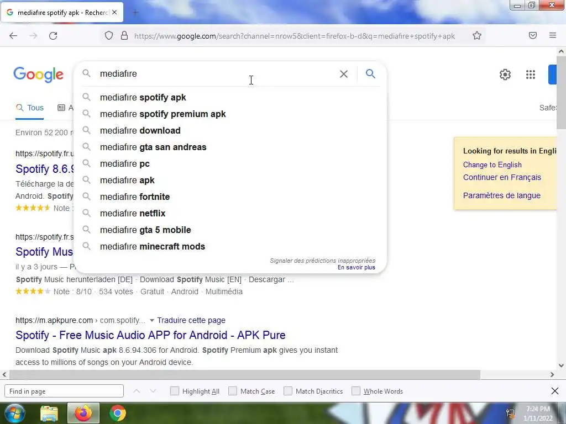Screen dimensions: 566x424
Task: Click in the Google search input field
Action: (217, 74)
